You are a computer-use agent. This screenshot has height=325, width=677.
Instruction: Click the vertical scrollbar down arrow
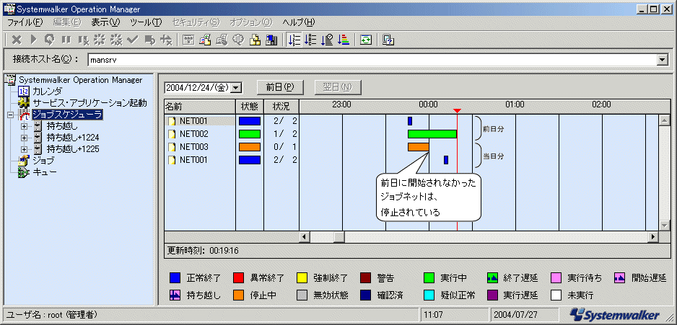664,226
